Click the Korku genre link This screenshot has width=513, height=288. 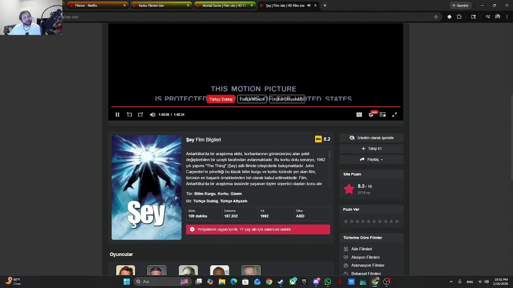(223, 194)
